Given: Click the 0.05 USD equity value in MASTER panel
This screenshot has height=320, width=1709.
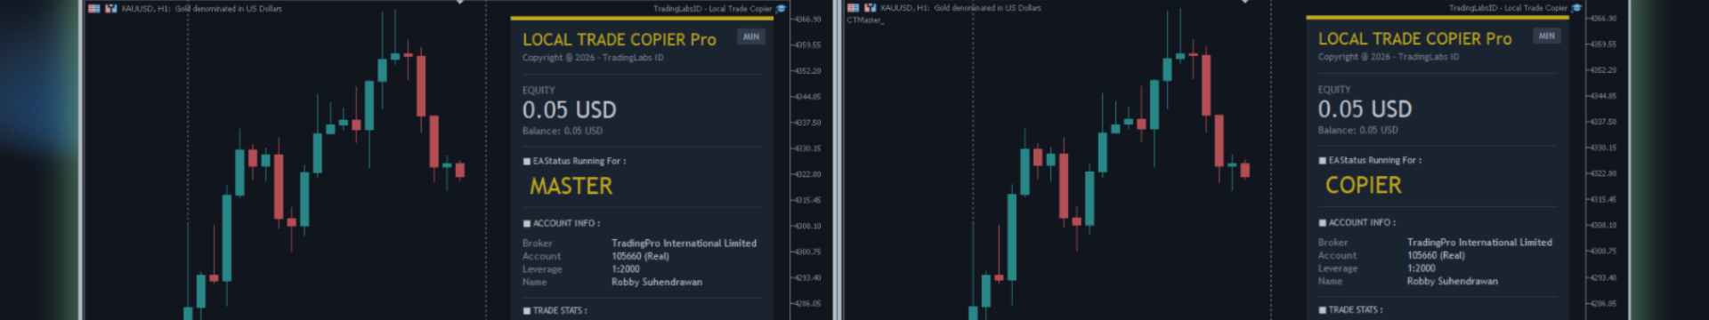Looking at the screenshot, I should click(x=570, y=110).
